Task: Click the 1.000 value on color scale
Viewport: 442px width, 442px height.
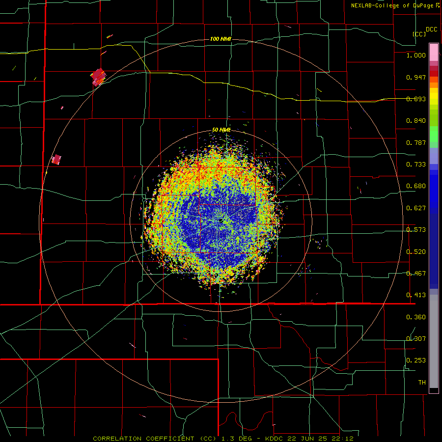Action: [416, 55]
